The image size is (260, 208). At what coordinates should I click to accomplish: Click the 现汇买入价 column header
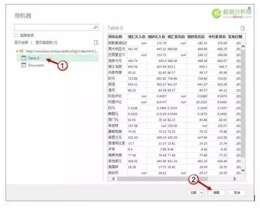[136, 37]
